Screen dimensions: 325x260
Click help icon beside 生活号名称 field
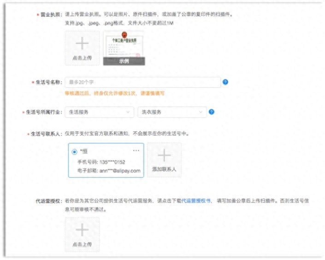(x=225, y=82)
